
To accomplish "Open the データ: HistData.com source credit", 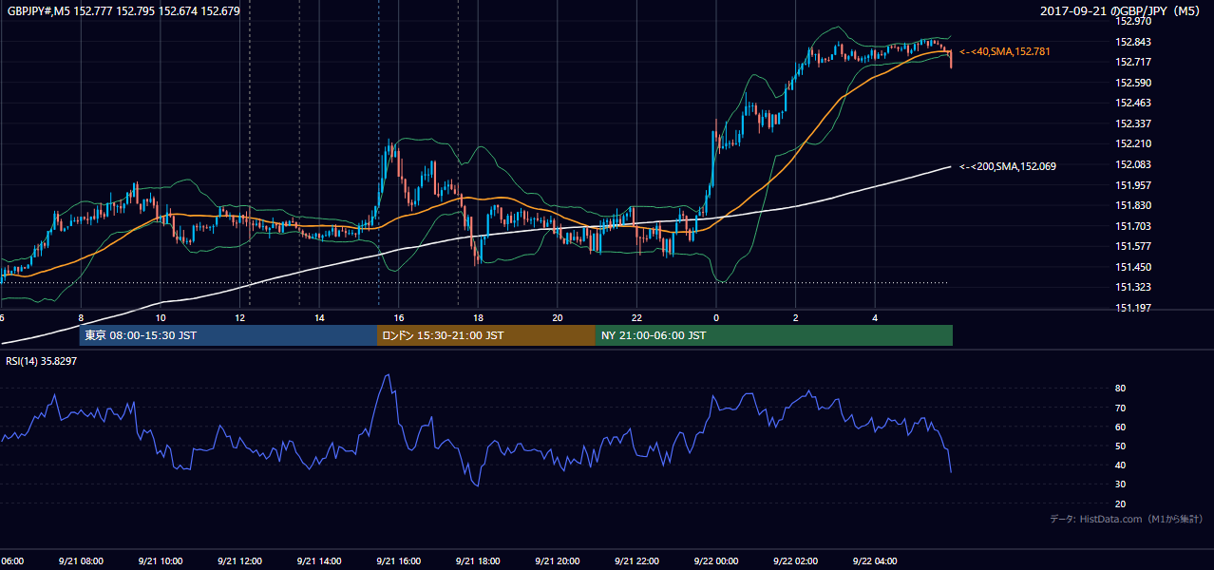I will [x=1127, y=519].
